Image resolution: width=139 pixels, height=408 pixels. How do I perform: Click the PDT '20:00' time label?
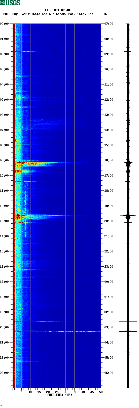point(5,327)
